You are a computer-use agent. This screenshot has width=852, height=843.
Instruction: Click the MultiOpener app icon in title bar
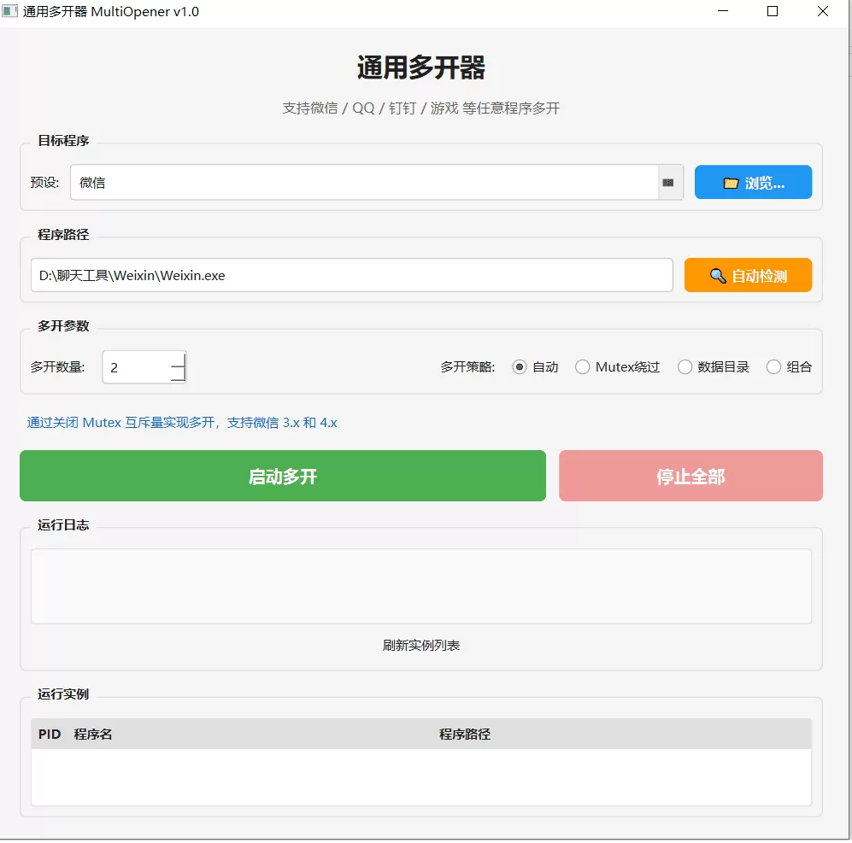coord(9,11)
